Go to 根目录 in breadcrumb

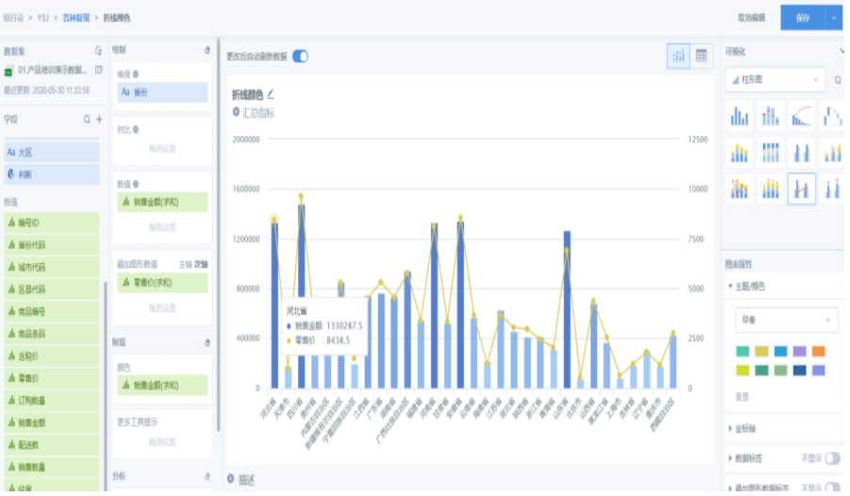[13, 18]
